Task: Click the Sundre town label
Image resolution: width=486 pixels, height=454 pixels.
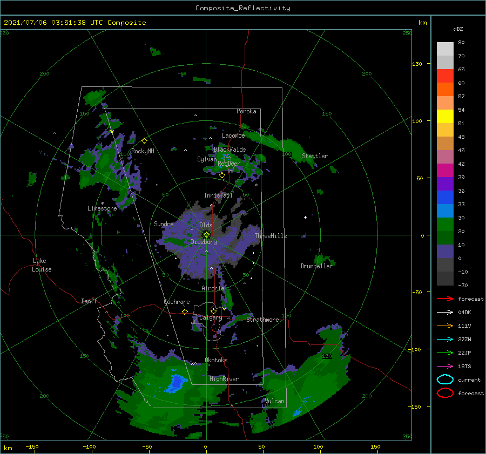Action: click(x=164, y=223)
